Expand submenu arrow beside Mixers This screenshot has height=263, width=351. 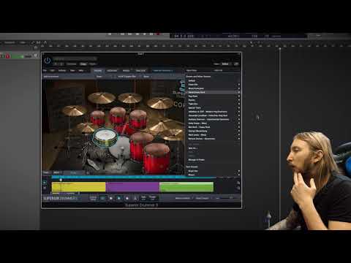[238, 175]
